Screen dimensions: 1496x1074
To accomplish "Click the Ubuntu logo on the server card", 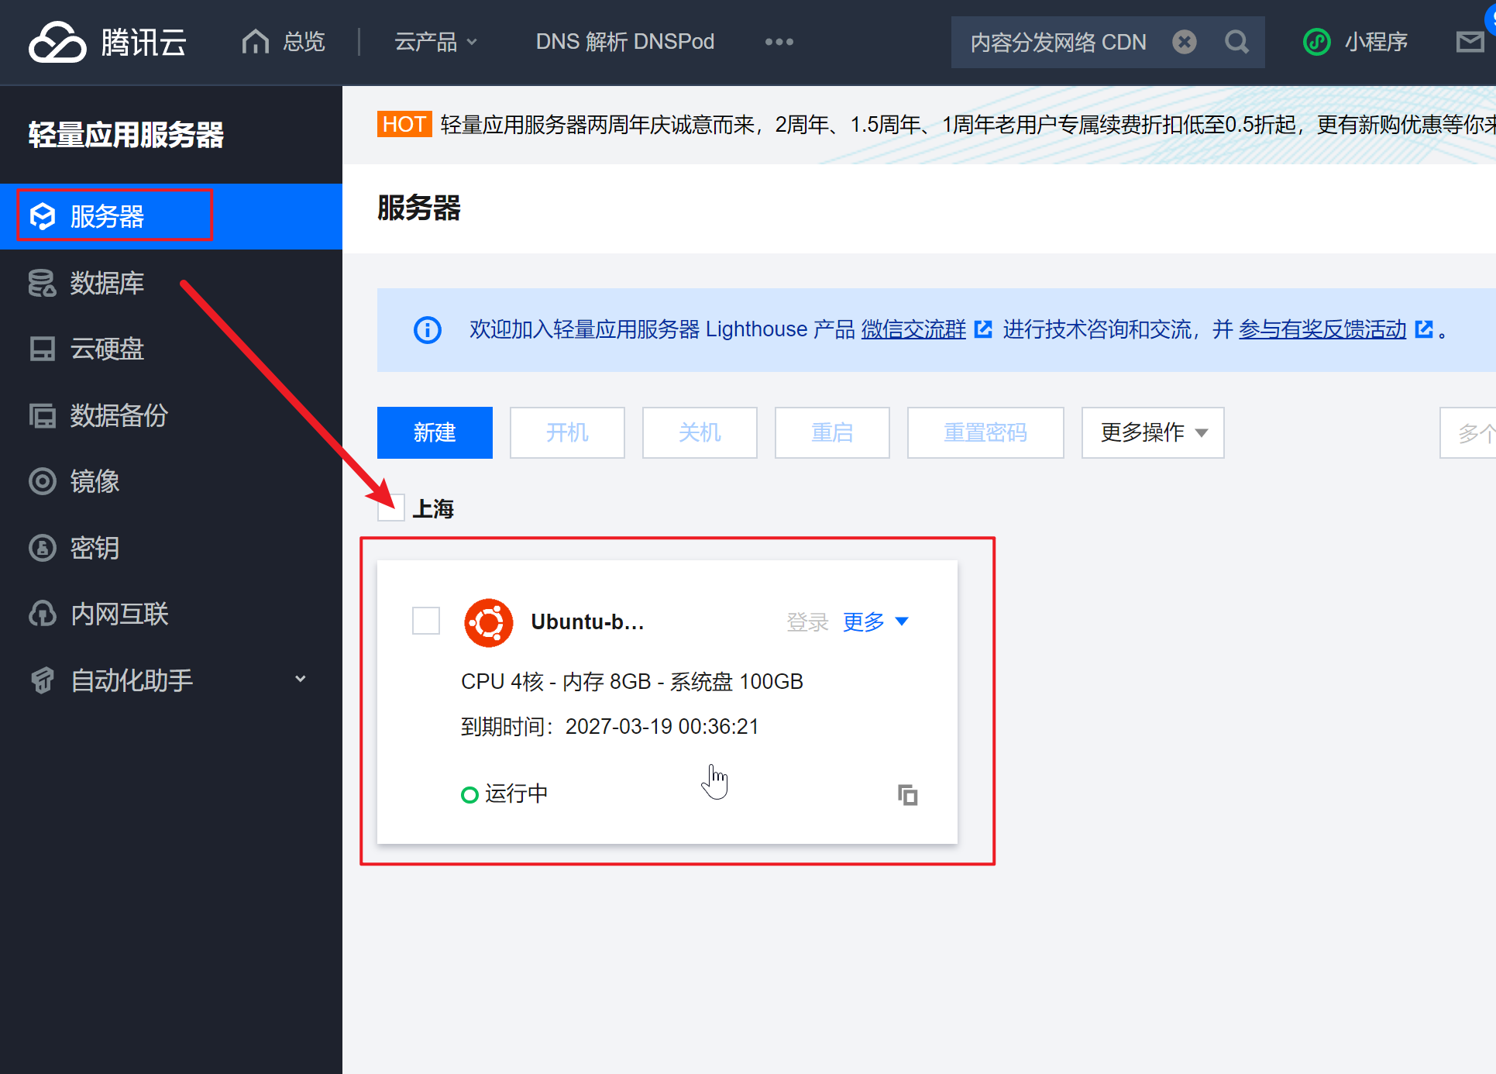I will (x=488, y=621).
